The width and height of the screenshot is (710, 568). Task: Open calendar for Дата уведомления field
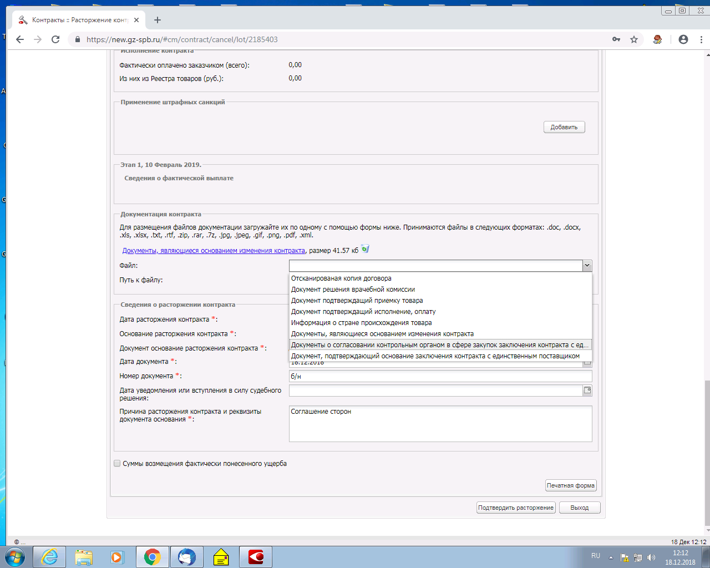587,390
